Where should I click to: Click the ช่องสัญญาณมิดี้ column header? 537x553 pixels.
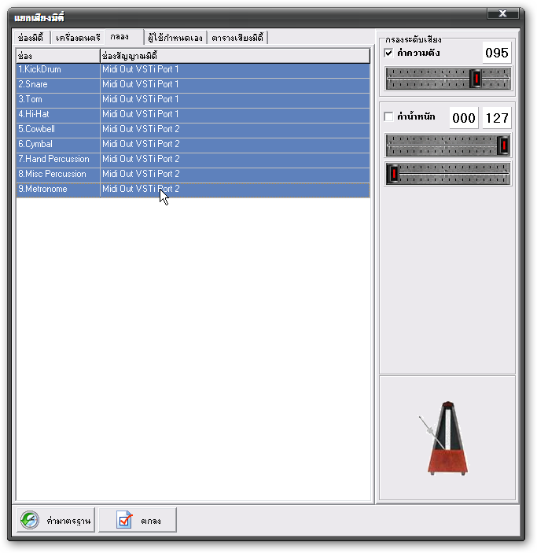tap(235, 56)
